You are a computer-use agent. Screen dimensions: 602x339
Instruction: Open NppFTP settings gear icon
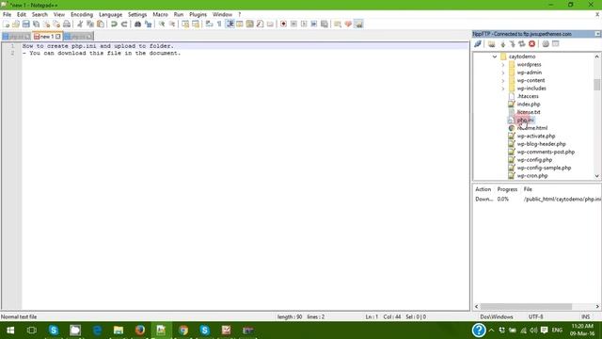546,44
